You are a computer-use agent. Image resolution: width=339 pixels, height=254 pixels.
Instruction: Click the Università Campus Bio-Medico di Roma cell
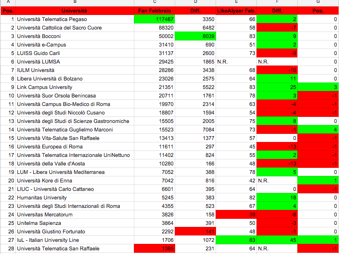tap(75, 104)
